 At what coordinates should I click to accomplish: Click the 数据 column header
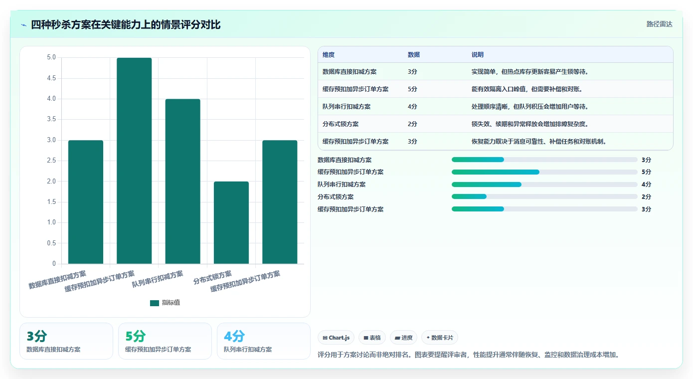click(414, 55)
